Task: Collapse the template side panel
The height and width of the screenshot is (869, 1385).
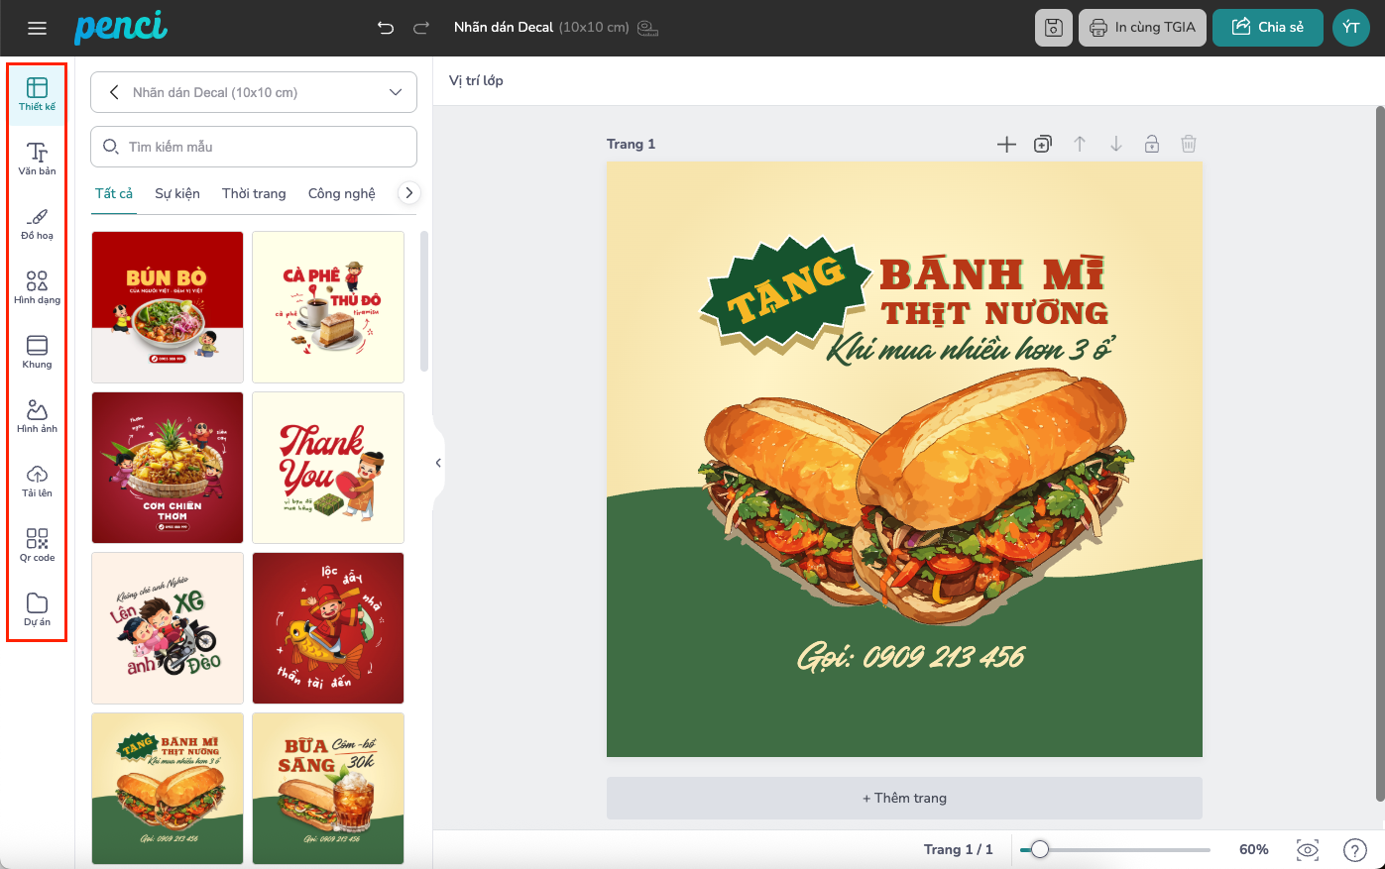Action: click(x=438, y=463)
